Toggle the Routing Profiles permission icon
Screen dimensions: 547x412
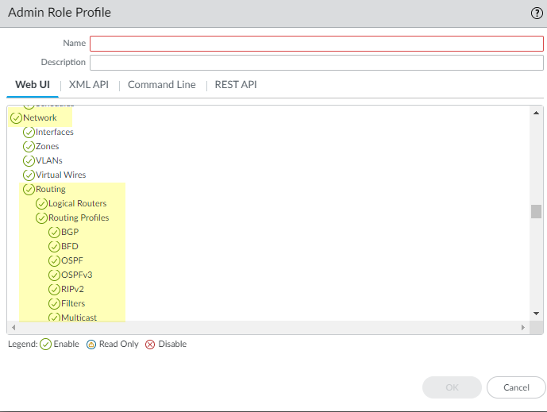coord(41,218)
